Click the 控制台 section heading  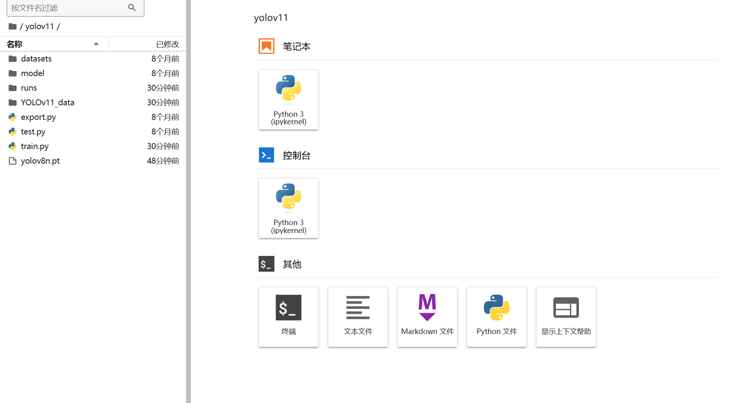(x=296, y=155)
